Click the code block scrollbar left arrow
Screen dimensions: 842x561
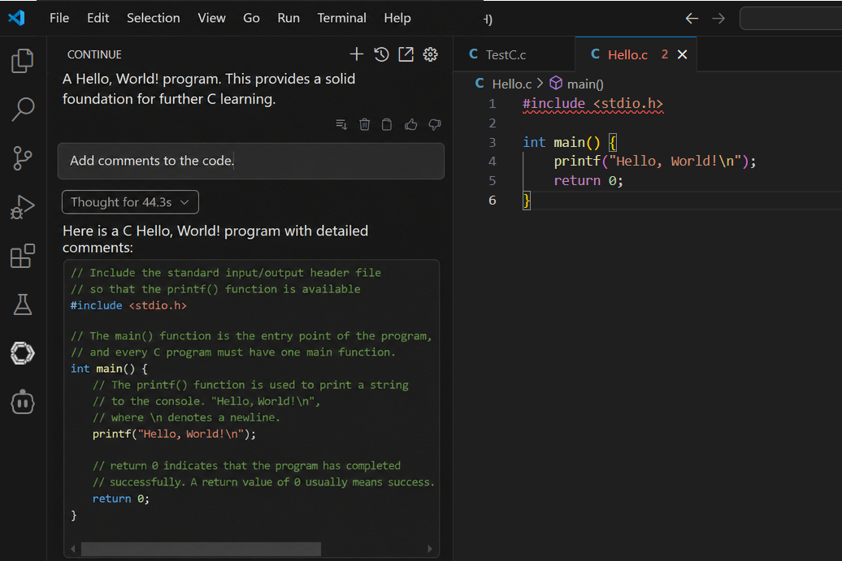point(74,549)
